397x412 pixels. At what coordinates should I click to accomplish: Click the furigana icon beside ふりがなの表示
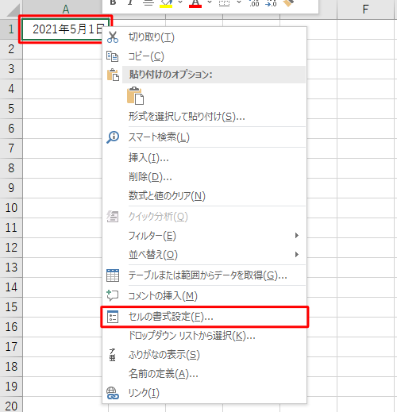point(112,355)
